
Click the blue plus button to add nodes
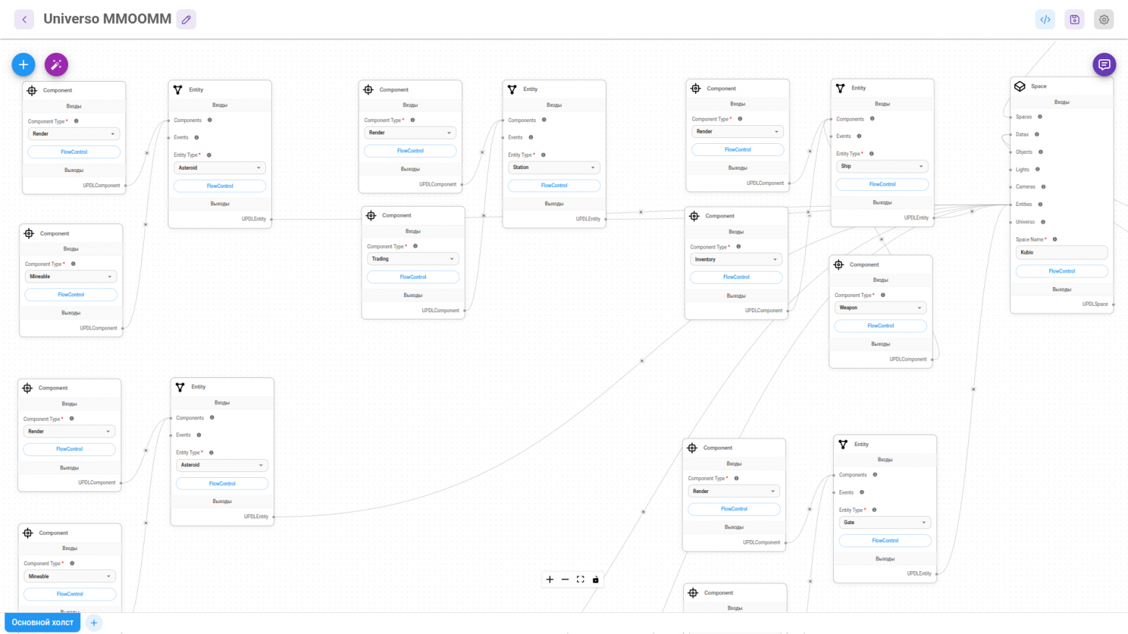coord(23,64)
